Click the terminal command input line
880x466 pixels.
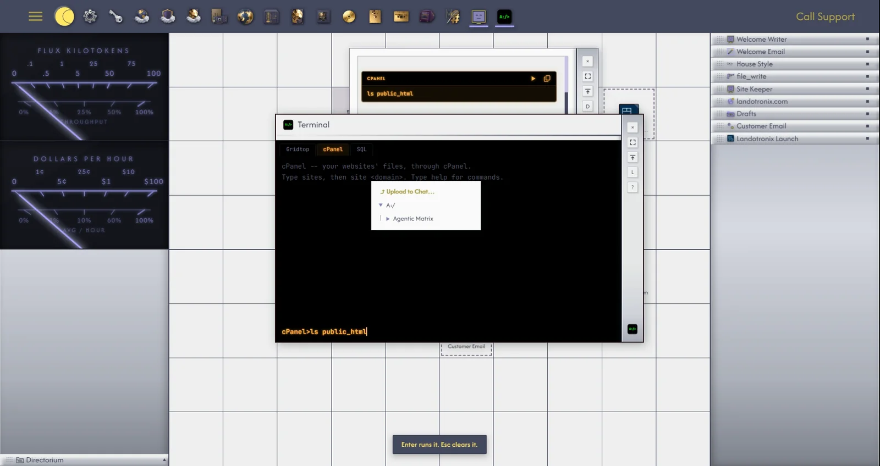point(448,331)
